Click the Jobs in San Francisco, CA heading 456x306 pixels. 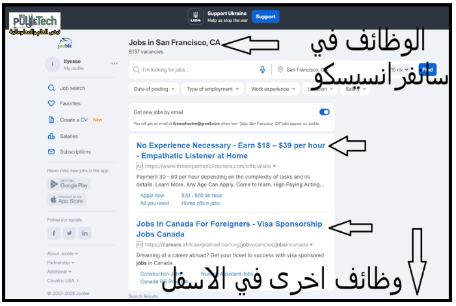click(x=174, y=42)
